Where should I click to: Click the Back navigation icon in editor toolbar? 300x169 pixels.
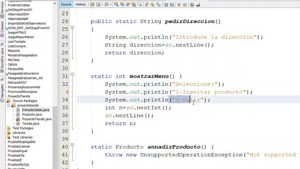[x=98, y=4]
